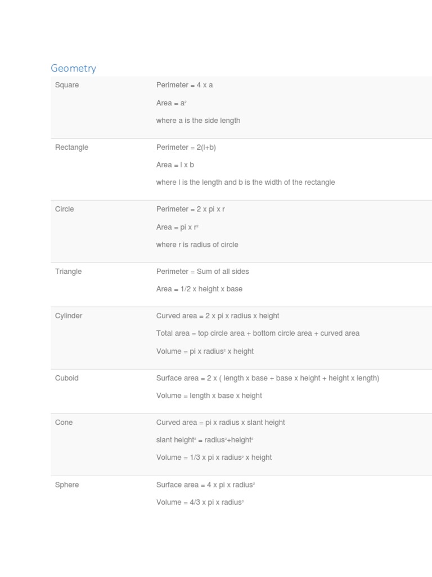Click 'Perimeter = Sum of all sides' line

click(x=202, y=272)
